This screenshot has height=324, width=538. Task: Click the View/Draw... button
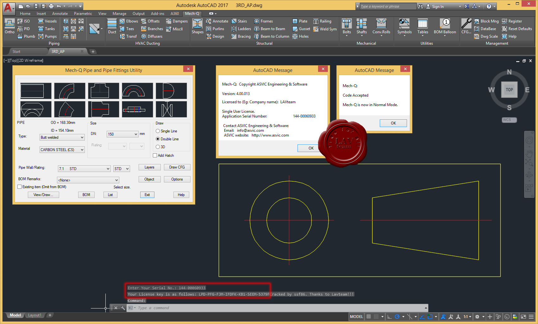43,195
